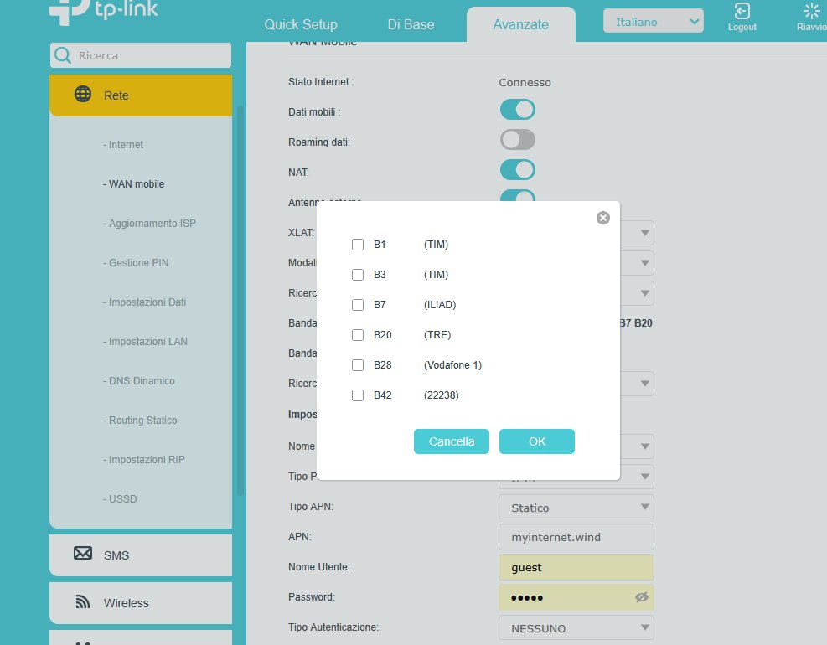Click the Rete globe icon

tap(83, 95)
